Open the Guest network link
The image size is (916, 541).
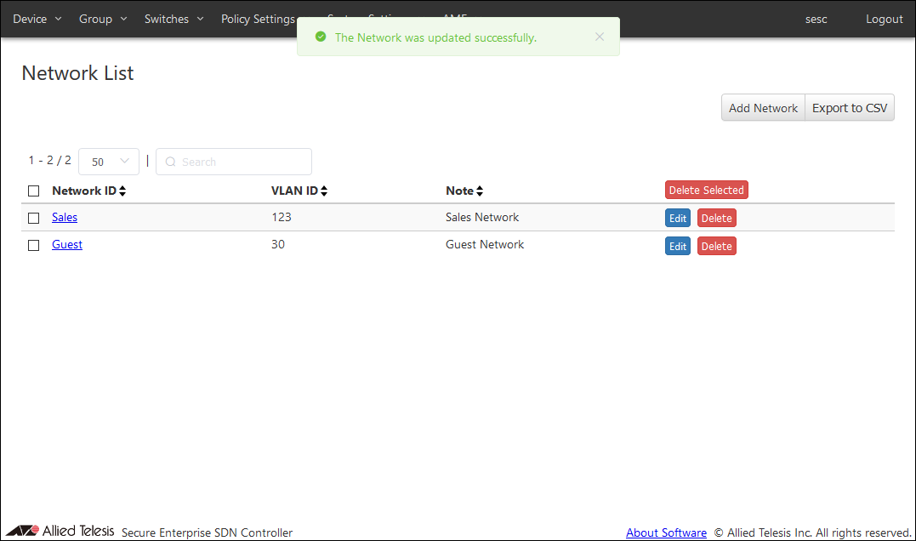pyautogui.click(x=67, y=245)
